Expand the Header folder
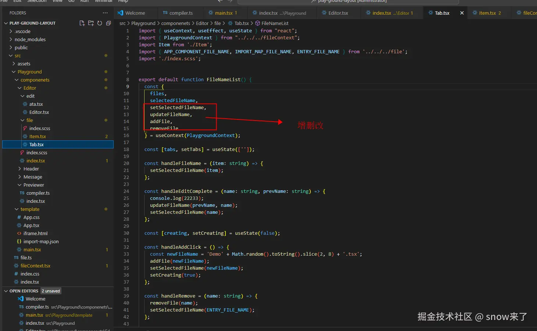Screen dimensions: 537x331 point(31,169)
